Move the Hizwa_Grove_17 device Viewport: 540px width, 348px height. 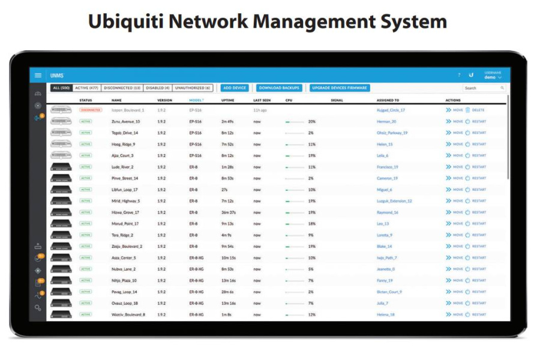(x=454, y=212)
